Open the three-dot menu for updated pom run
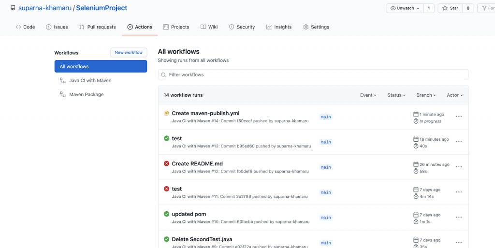The width and height of the screenshot is (495, 248). point(459,218)
